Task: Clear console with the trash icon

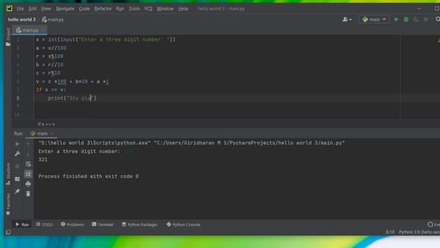Action: (28, 194)
